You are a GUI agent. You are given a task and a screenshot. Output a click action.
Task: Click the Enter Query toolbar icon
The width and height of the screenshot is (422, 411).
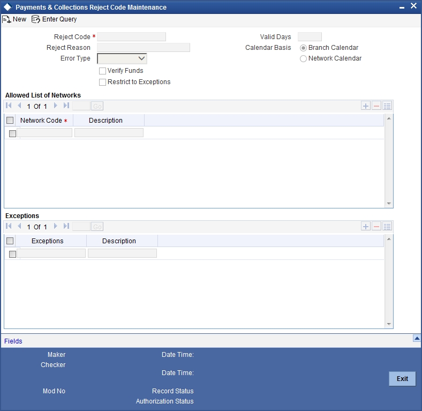36,19
